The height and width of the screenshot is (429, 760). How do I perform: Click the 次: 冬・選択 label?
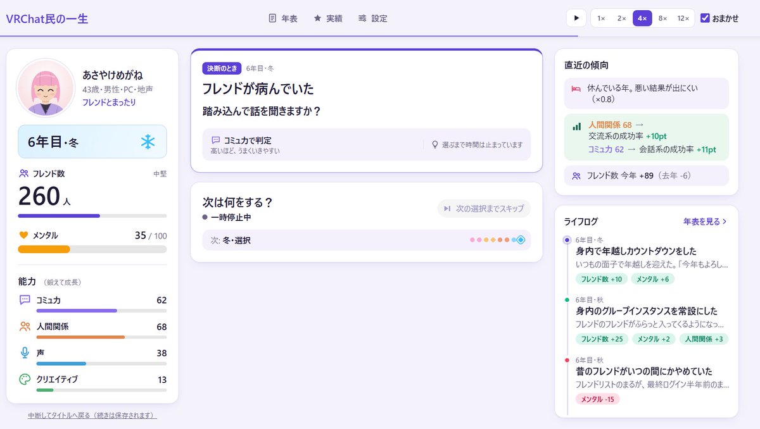pos(231,240)
